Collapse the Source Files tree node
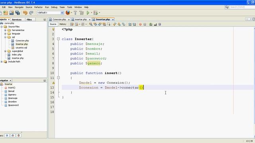This screenshot has height=143, width=255. point(2,27)
